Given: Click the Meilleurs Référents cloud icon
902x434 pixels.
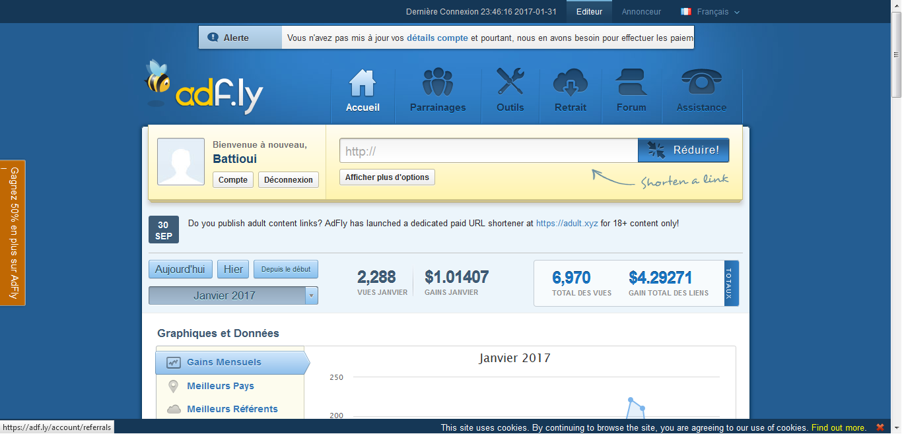Looking at the screenshot, I should [174, 409].
